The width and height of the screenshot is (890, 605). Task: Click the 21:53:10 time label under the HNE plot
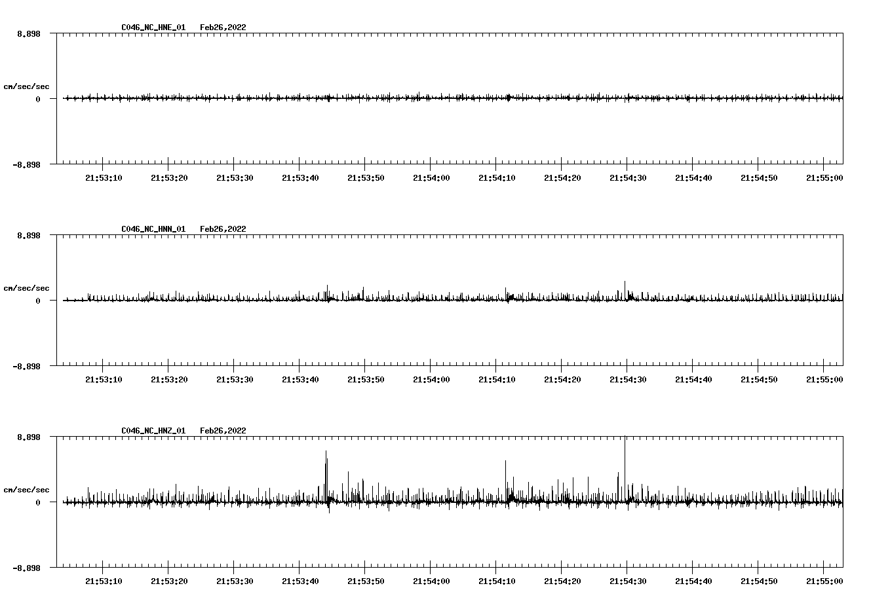coord(104,178)
